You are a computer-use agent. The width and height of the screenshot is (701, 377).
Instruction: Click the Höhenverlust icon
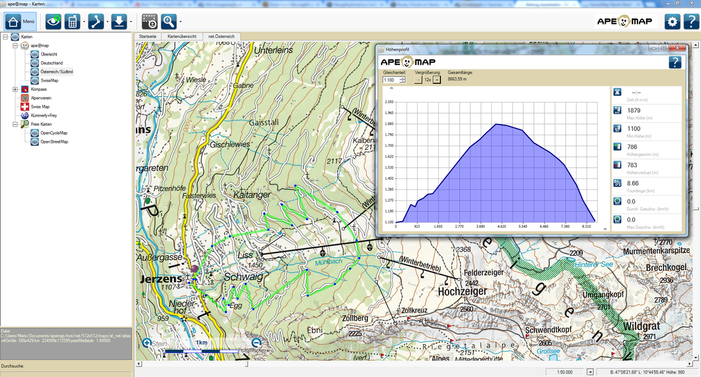618,165
